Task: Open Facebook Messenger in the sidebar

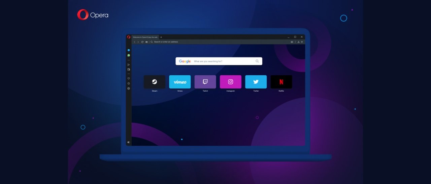Action: 129,50
